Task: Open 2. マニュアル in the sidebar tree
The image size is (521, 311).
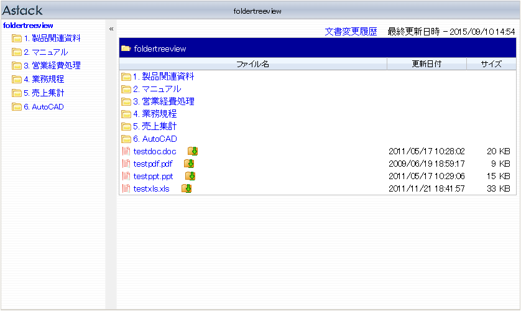Action: point(46,52)
